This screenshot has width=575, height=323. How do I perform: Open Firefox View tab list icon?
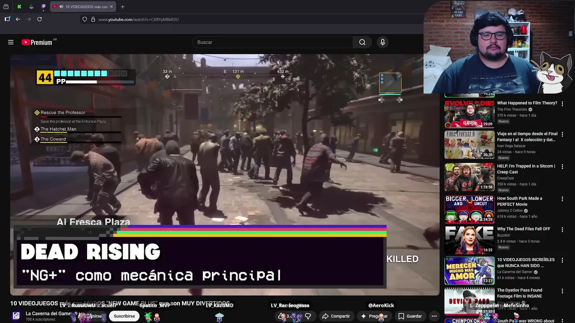click(6, 7)
